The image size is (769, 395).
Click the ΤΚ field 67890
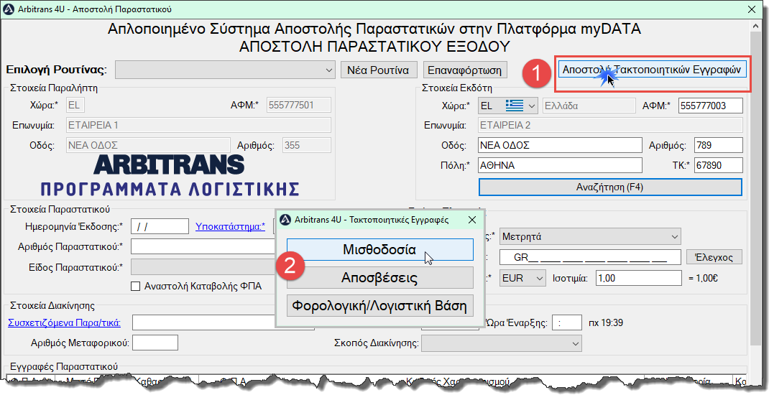pyautogui.click(x=719, y=165)
